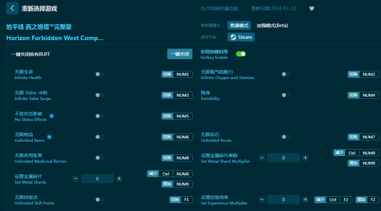Screen dimensions: 381x211
Task: Click 减少 Ctrl NUM0 hotkey for Metal Shards
Action: coord(170,174)
